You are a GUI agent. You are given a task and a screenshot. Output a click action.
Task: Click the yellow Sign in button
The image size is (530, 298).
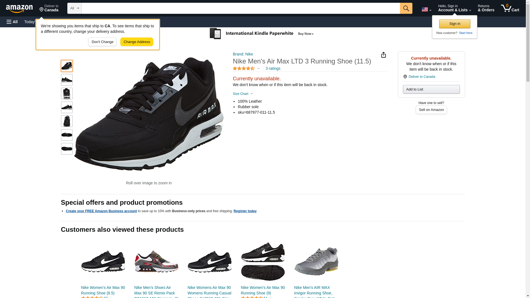point(454,24)
